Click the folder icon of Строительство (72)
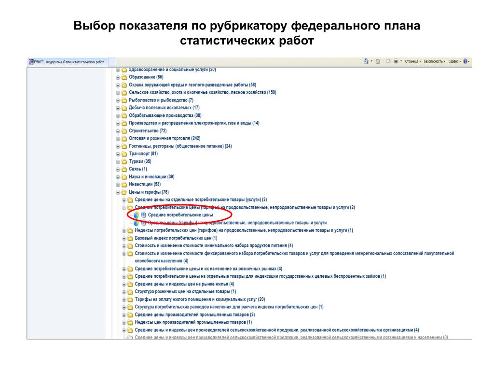494x371 pixels. [124, 131]
